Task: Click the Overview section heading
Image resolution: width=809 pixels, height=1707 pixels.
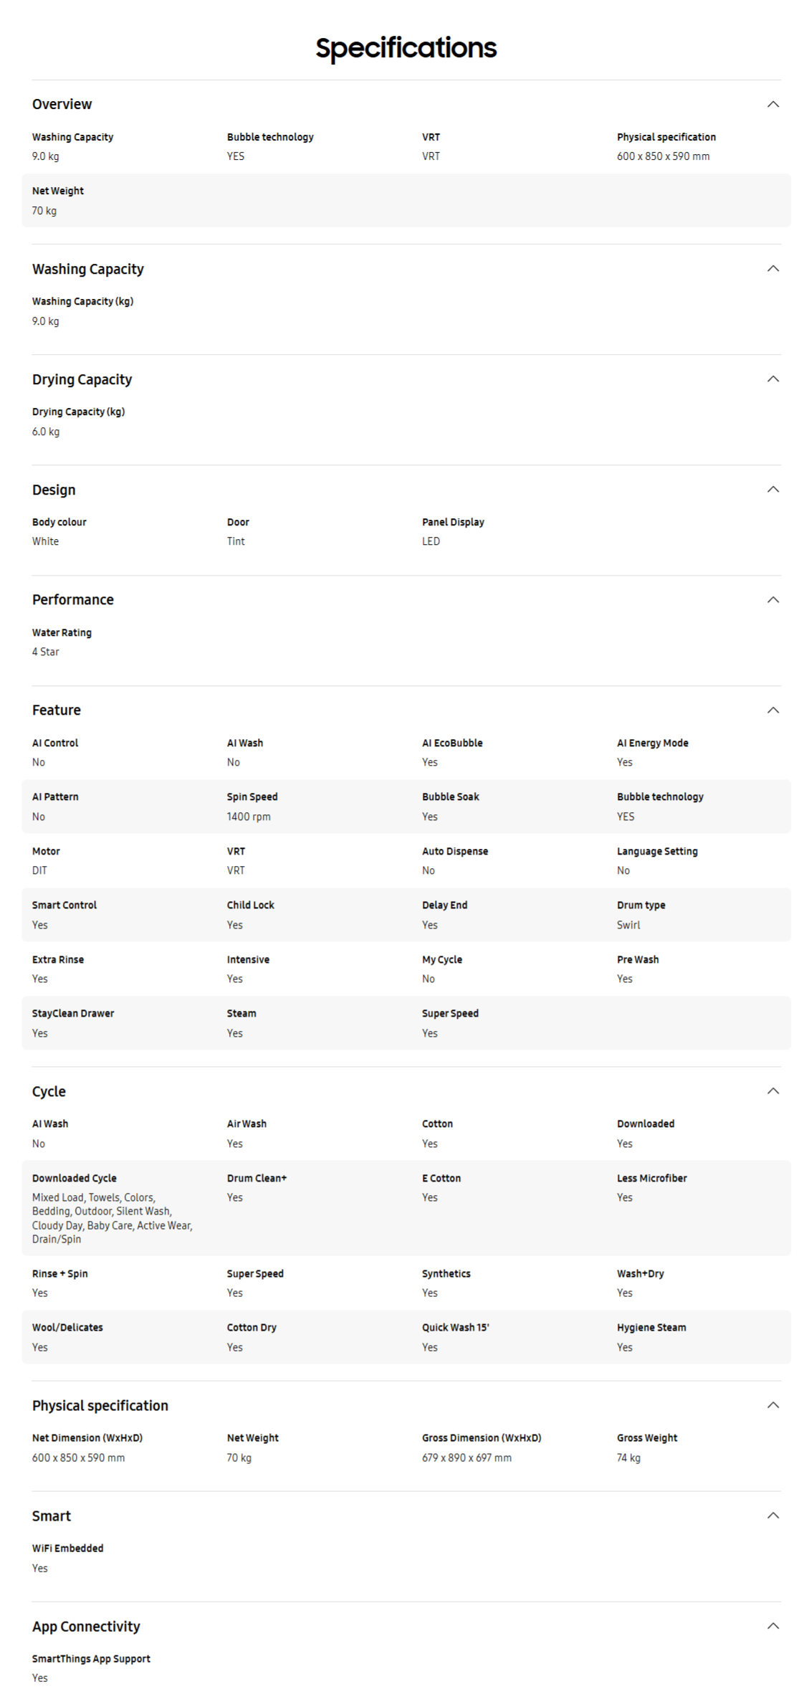Action: pyautogui.click(x=62, y=104)
